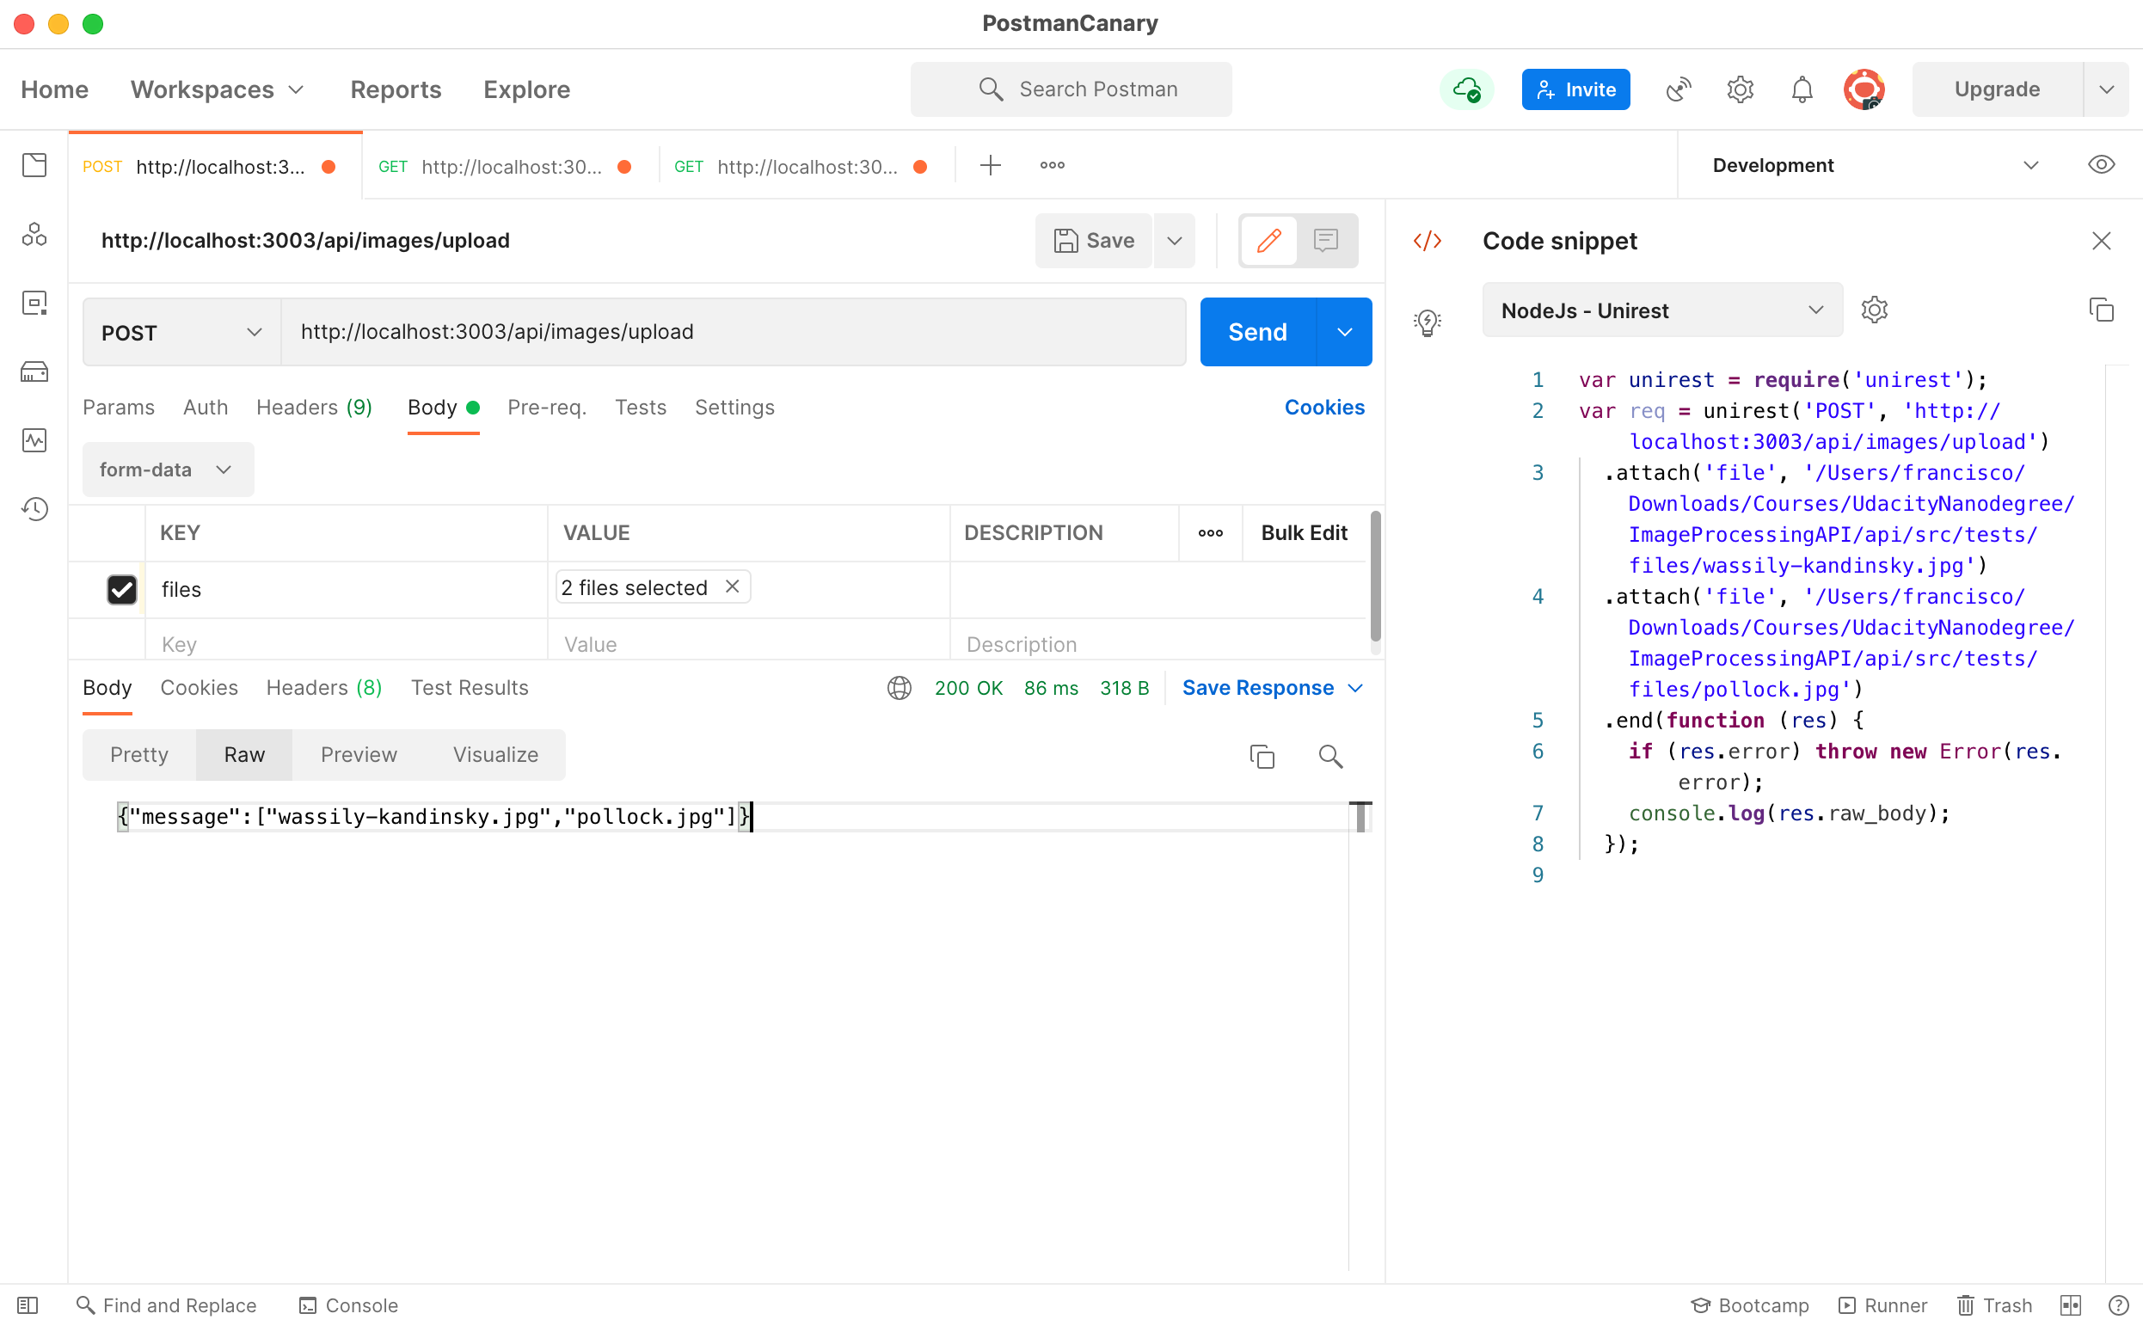Open the capture requests satellite icon
The width and height of the screenshot is (2143, 1326).
[1678, 89]
